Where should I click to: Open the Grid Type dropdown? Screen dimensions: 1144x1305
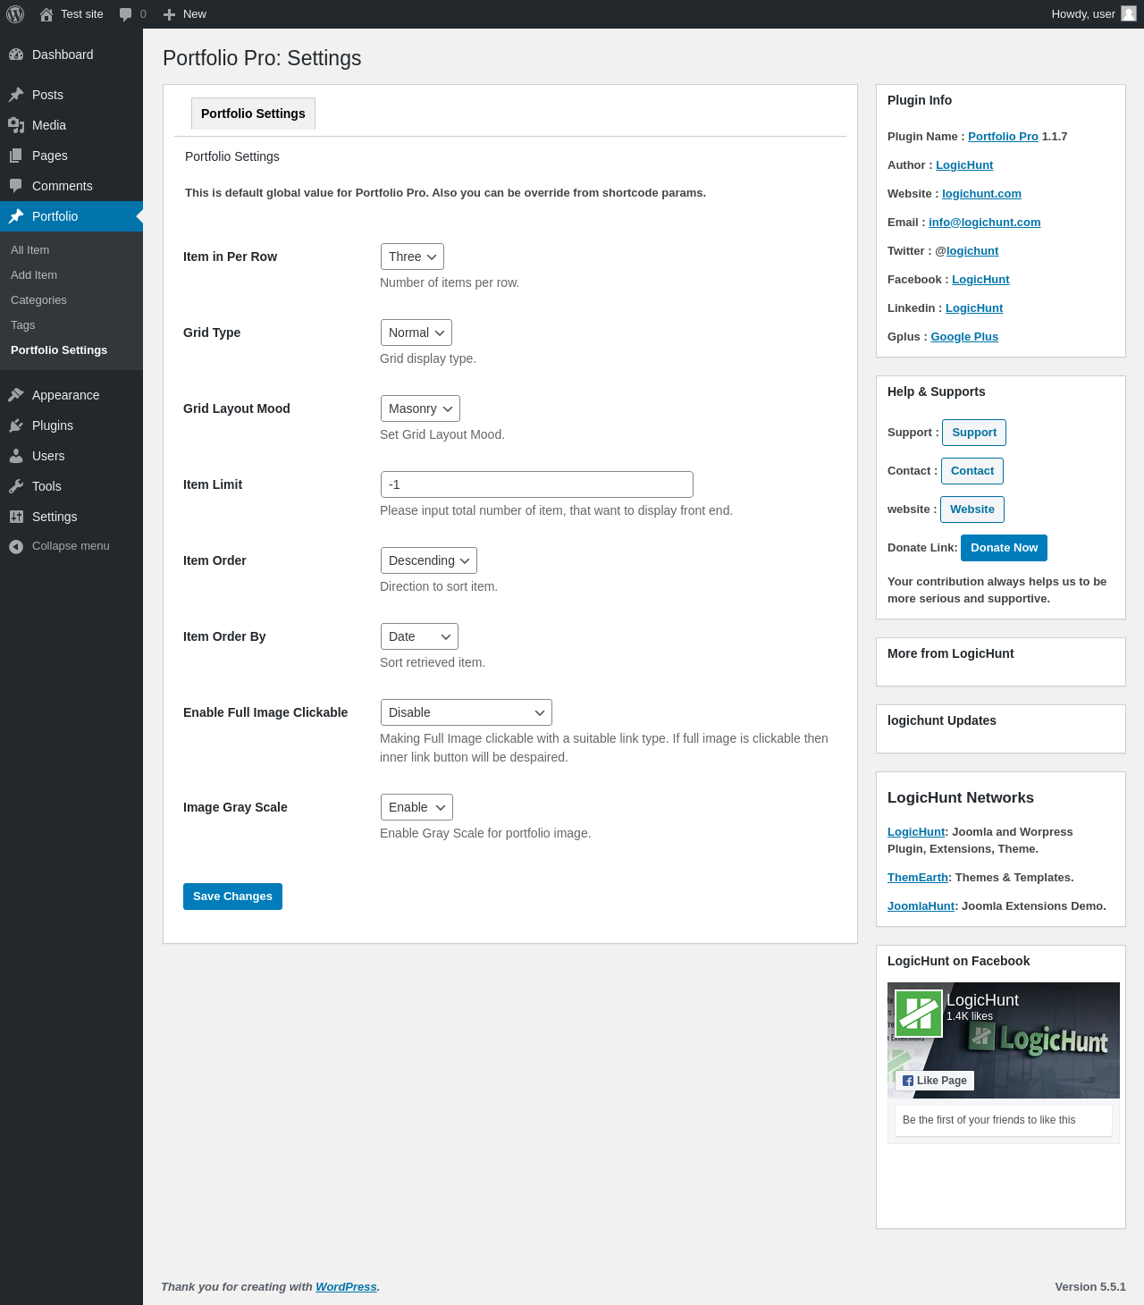click(416, 333)
